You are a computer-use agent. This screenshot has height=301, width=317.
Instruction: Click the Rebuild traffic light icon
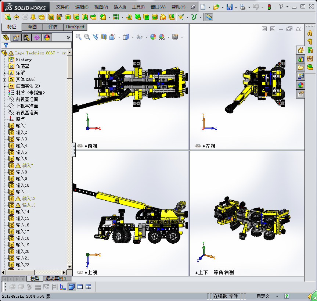(269, 7)
